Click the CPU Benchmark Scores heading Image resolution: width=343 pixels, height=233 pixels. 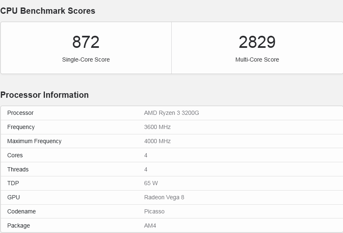(48, 11)
